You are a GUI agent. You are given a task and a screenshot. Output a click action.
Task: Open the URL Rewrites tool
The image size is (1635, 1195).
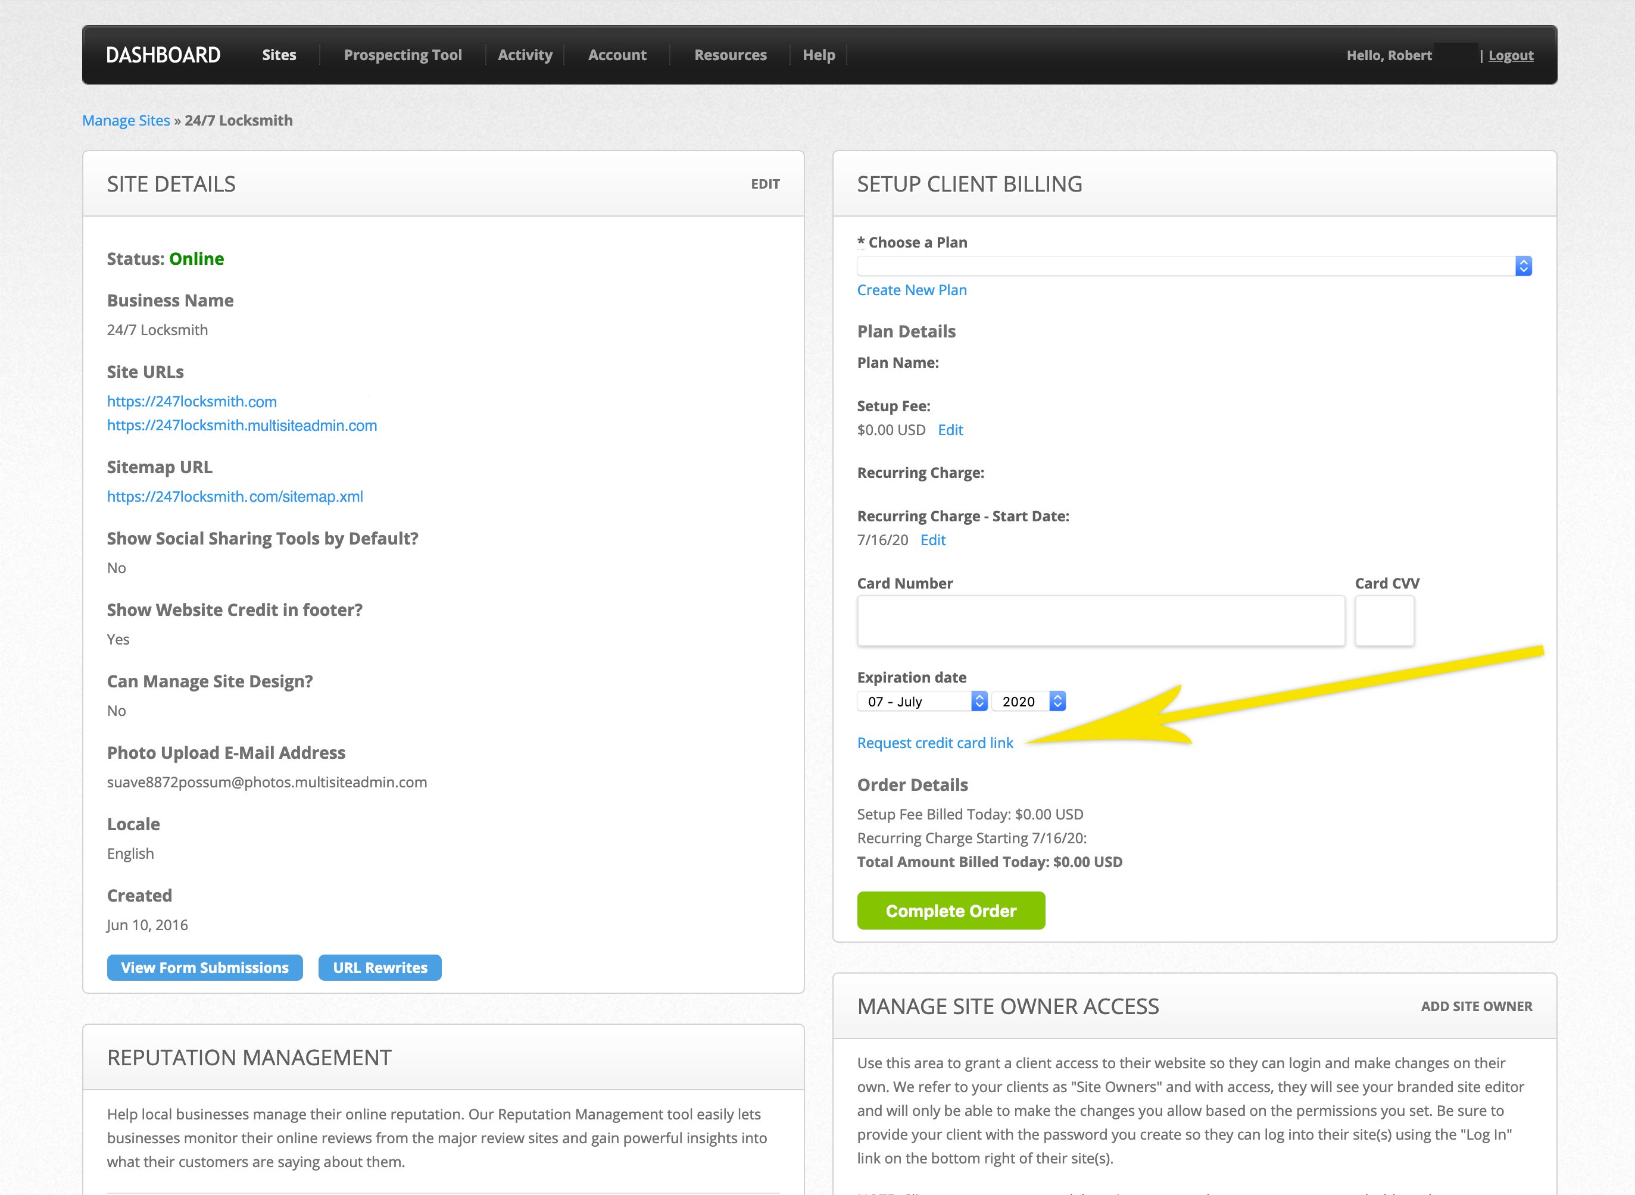(379, 967)
